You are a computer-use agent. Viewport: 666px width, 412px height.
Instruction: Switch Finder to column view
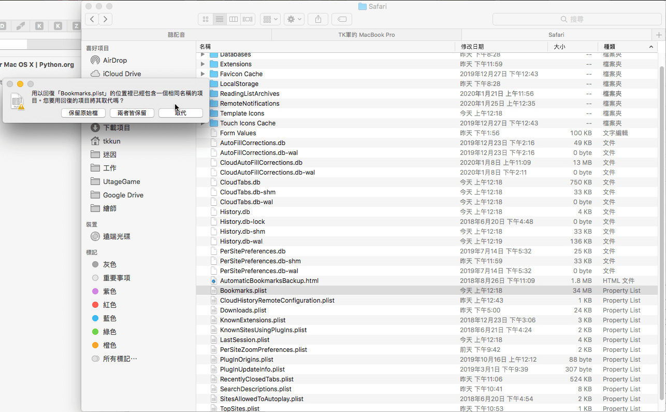point(234,19)
